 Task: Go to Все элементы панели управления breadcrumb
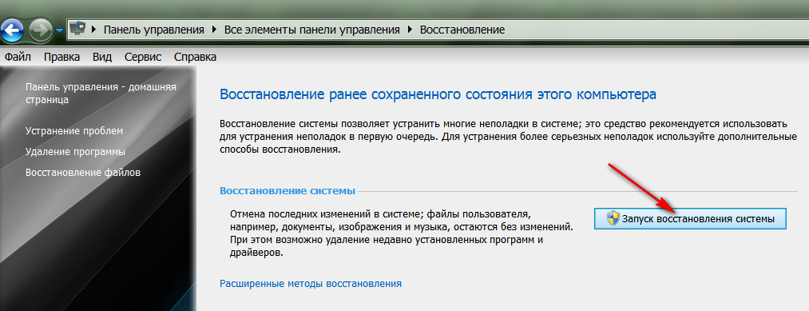(x=311, y=30)
